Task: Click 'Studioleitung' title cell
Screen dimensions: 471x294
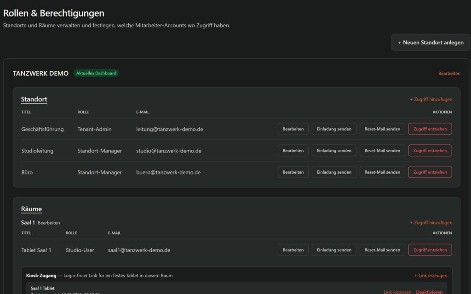Action: click(x=37, y=151)
